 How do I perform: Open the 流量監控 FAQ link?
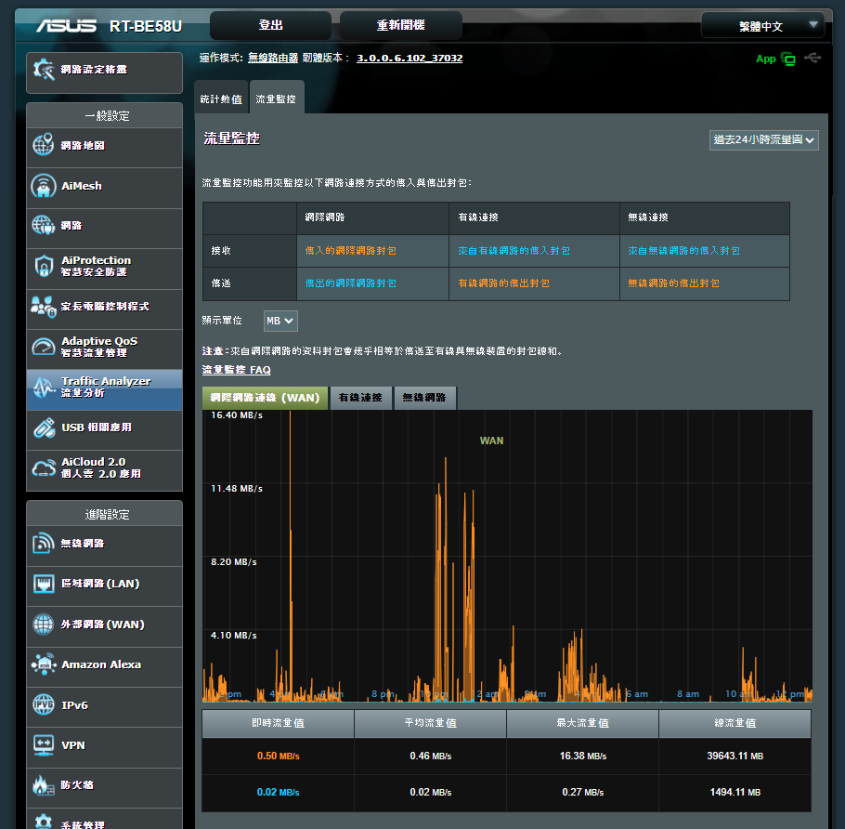[236, 370]
